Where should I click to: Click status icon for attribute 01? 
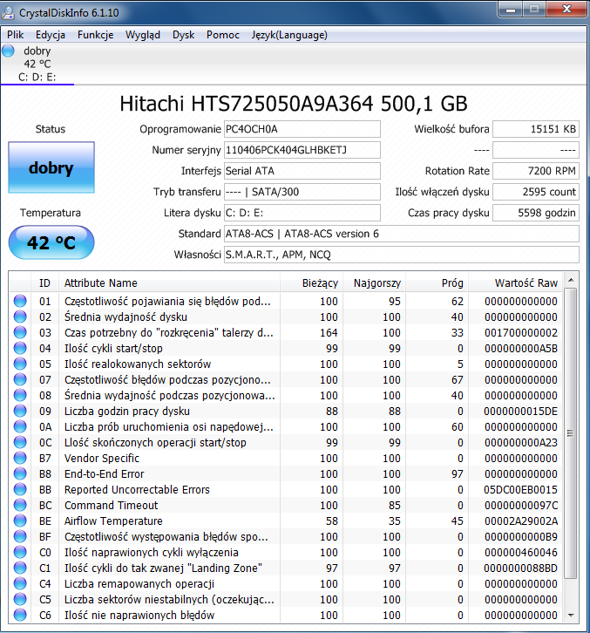pyautogui.click(x=20, y=301)
